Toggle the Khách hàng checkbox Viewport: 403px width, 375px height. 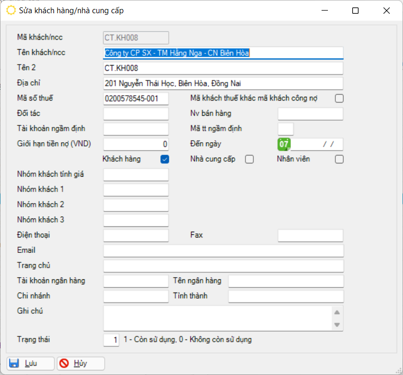[164, 159]
